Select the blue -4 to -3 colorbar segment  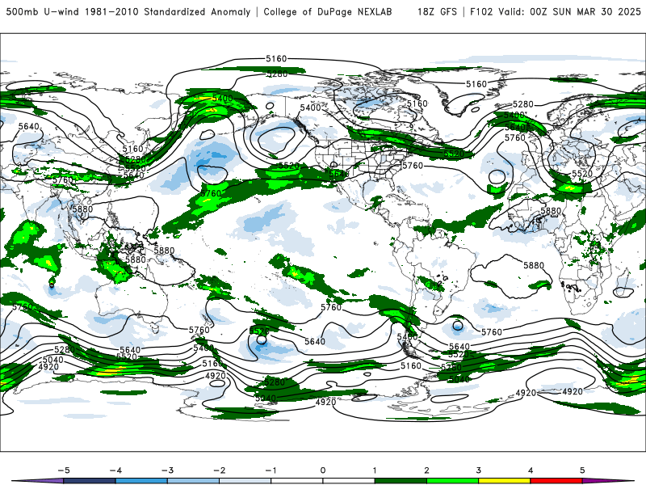pos(141,481)
